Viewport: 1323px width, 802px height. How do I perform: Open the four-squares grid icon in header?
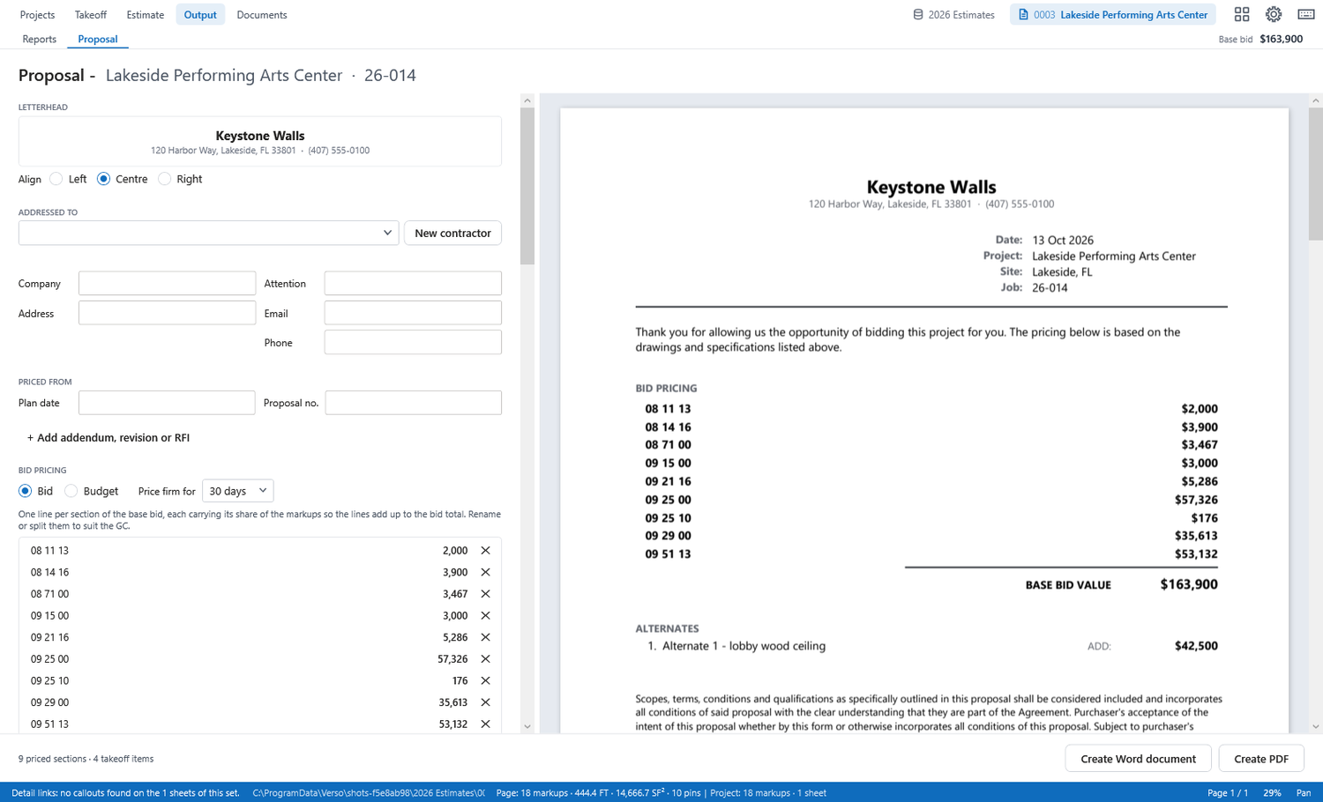[1242, 14]
